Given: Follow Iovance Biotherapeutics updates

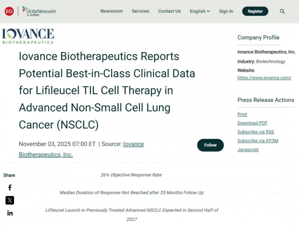Looking at the screenshot, I should [x=210, y=145].
